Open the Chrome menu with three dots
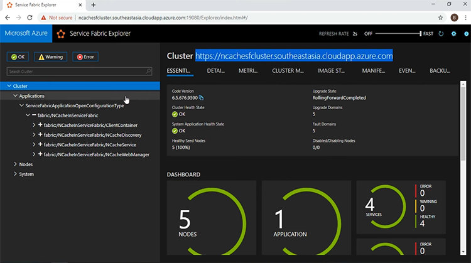The width and height of the screenshot is (471, 263). 465,18
